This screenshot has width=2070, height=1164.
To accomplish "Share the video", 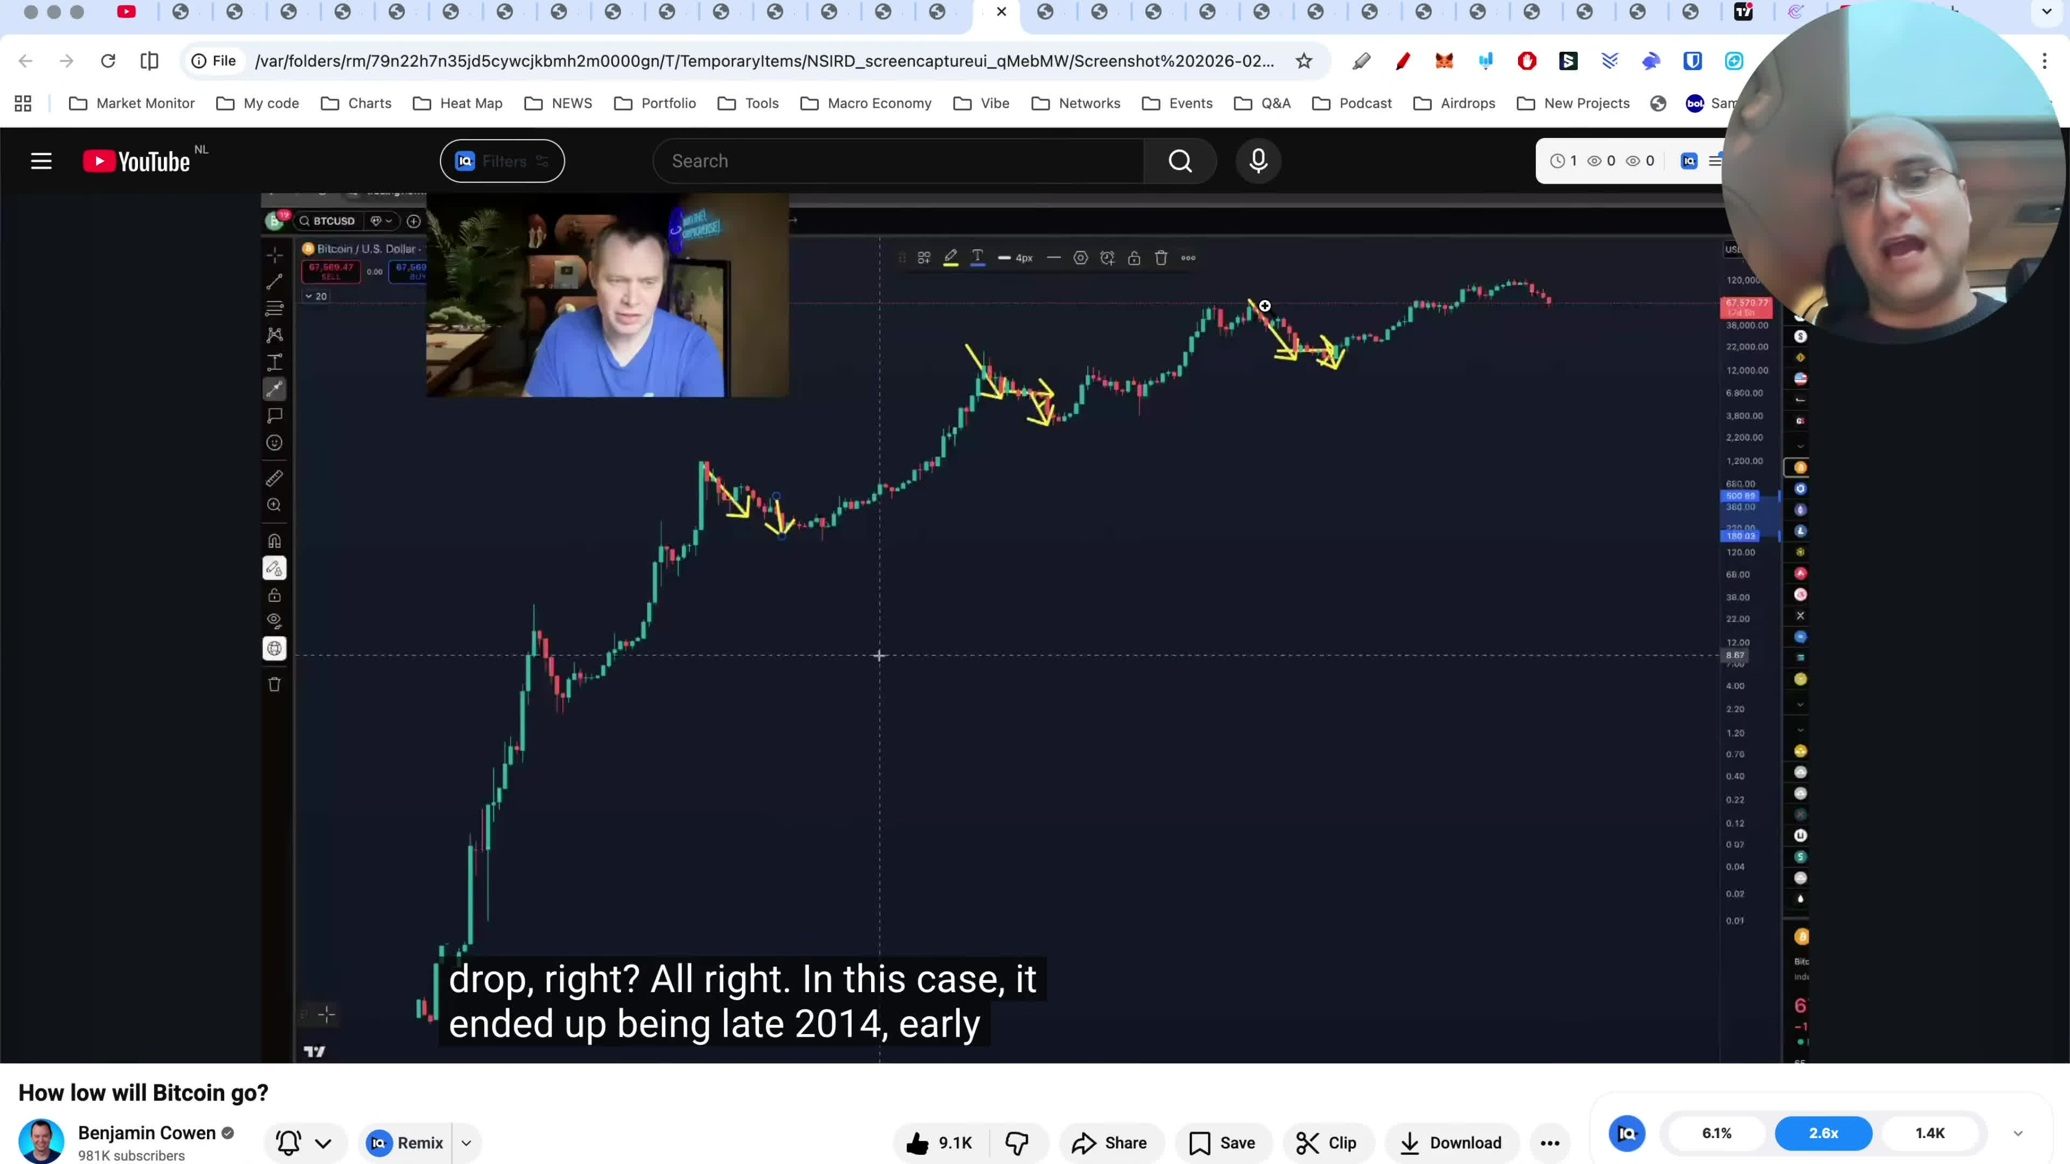I will pos(1110,1143).
